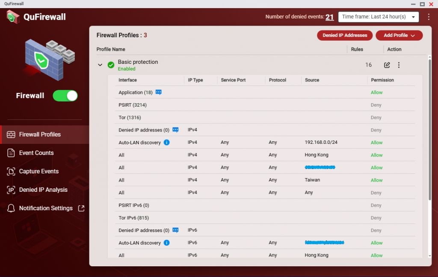Maximize the QuFirewall window
The image size is (438, 277).
[x=422, y=4]
